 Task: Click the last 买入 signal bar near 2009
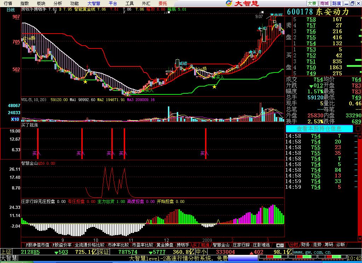pyautogui.click(x=206, y=144)
